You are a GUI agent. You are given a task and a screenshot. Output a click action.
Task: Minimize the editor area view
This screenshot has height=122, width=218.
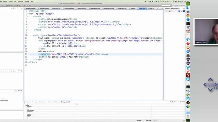point(160,8)
